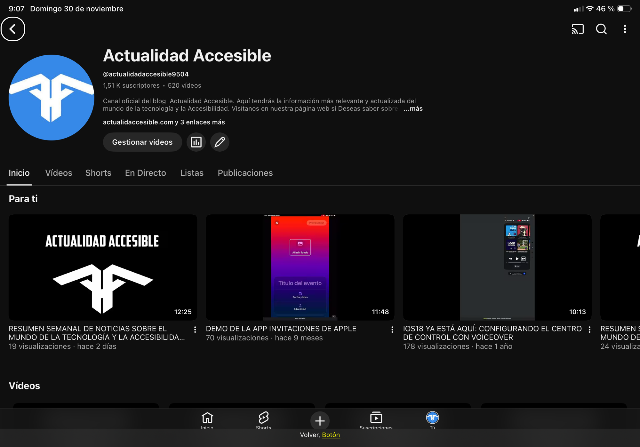Tap the back arrow button
Viewport: 640px width, 447px height.
pos(13,29)
